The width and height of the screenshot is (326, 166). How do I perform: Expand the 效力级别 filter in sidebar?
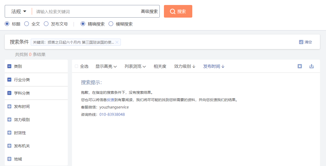pyautogui.click(x=9, y=120)
